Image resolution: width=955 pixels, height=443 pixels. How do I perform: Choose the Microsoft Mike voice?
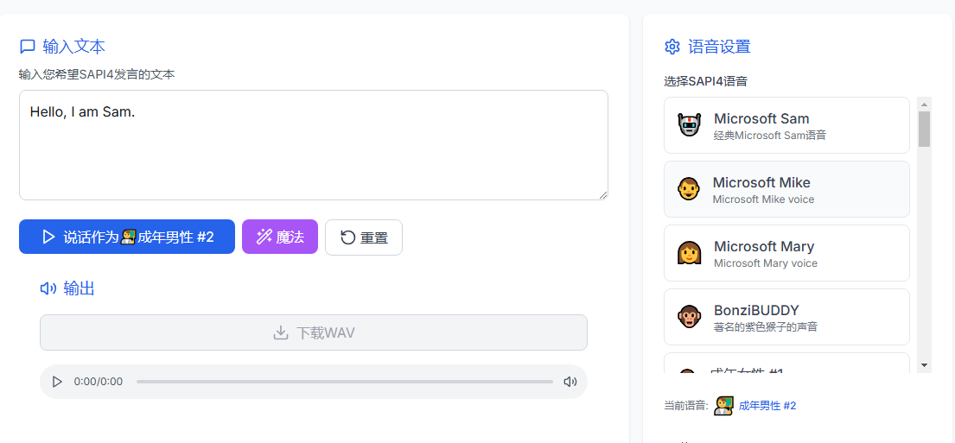[x=786, y=189]
